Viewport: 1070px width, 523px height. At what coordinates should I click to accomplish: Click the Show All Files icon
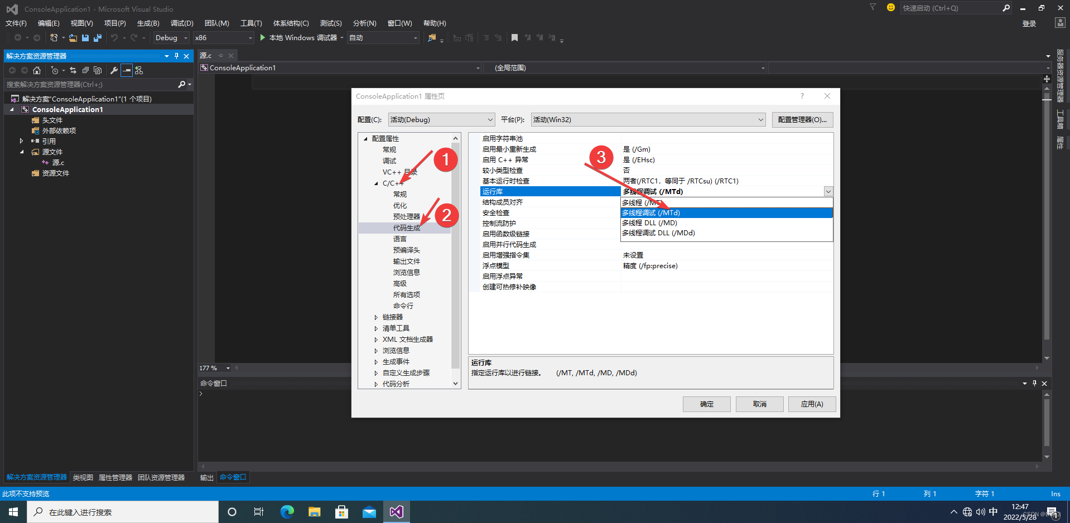(98, 70)
